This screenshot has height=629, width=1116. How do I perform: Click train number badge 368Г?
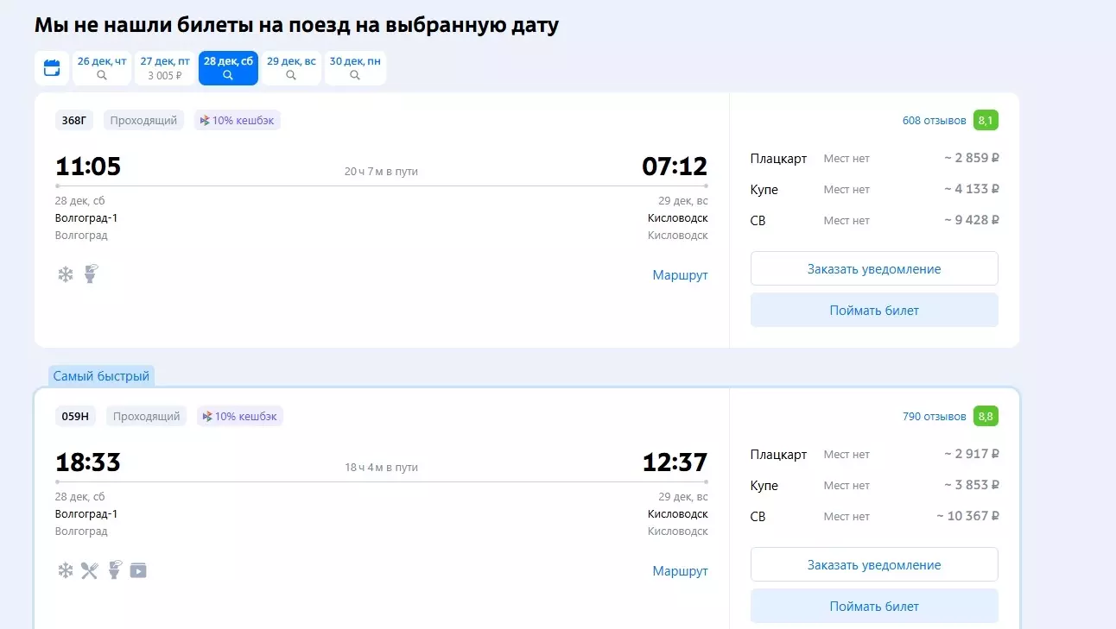[x=74, y=121]
